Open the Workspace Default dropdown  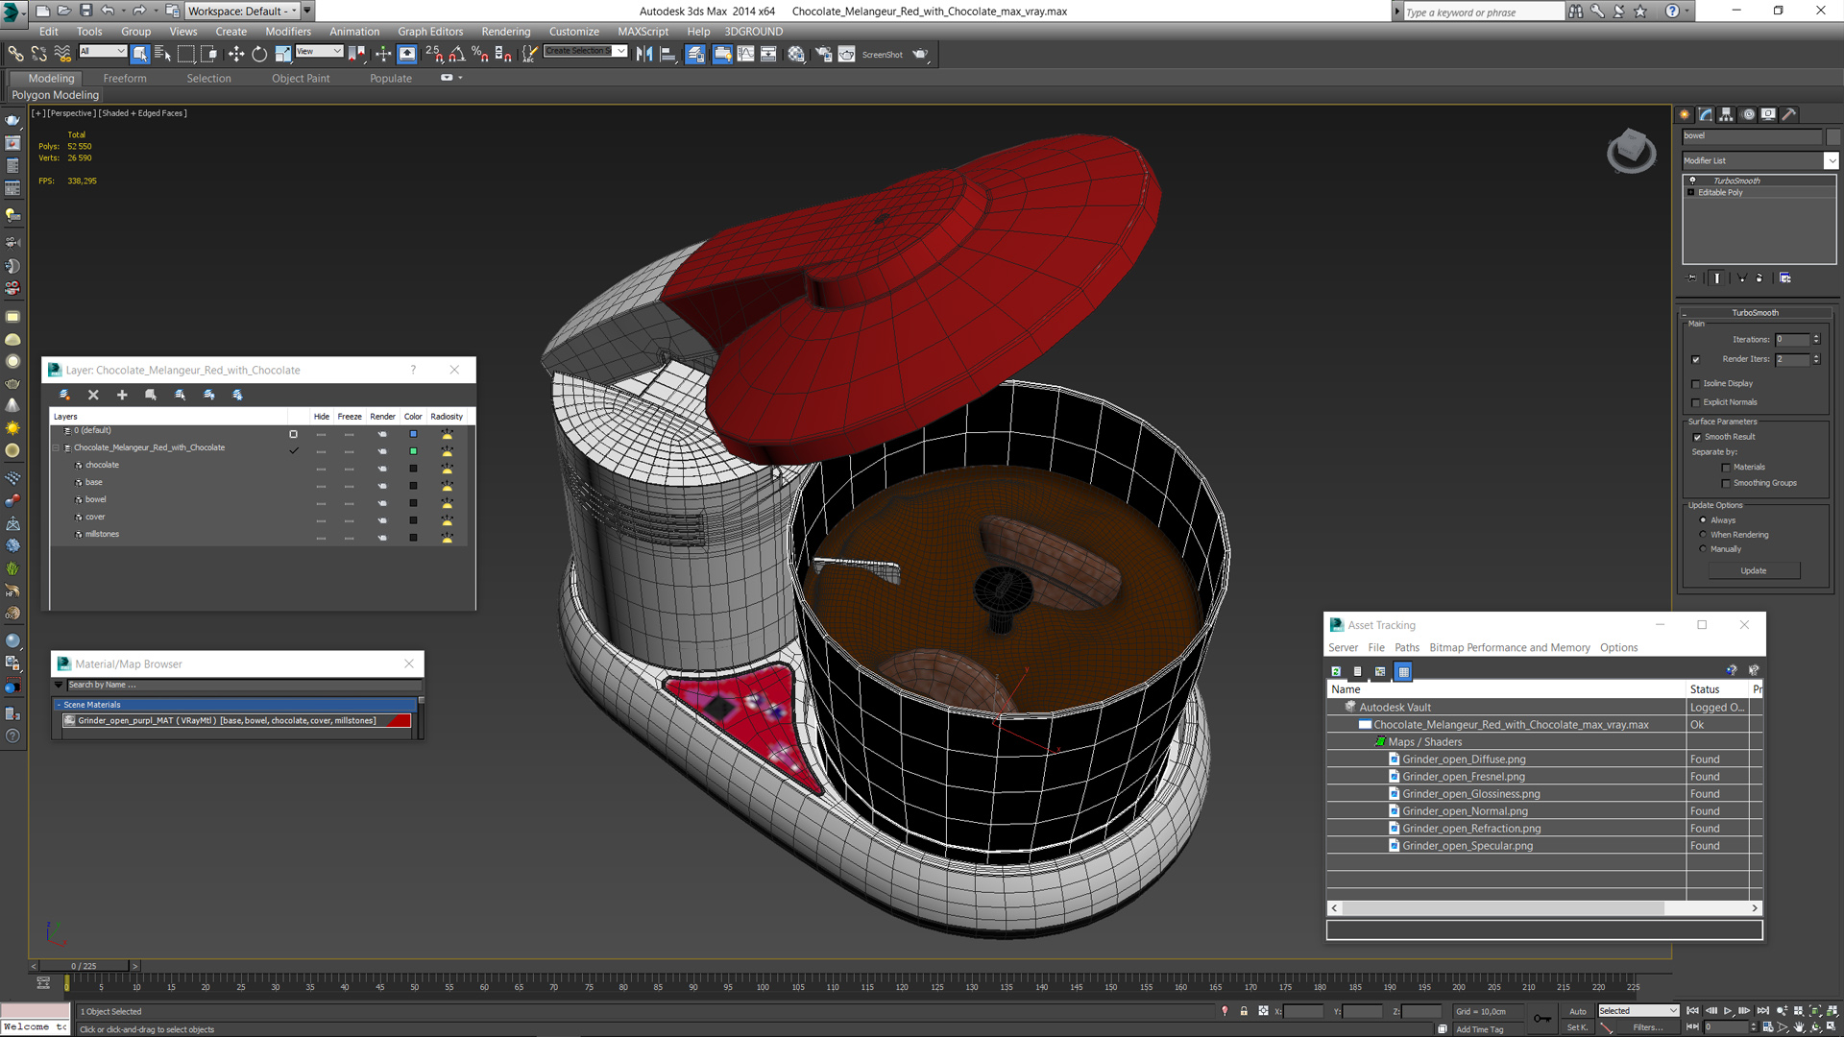242,11
